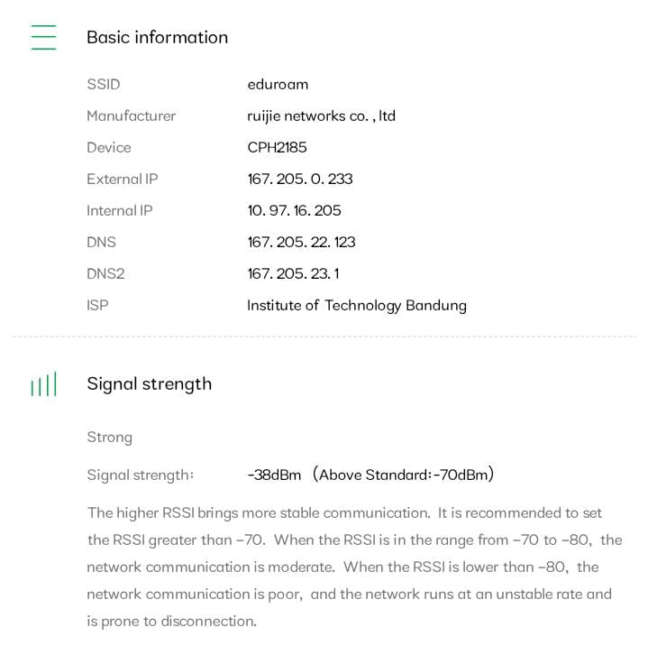
Task: Click the DNS2 label
Action: tap(105, 273)
